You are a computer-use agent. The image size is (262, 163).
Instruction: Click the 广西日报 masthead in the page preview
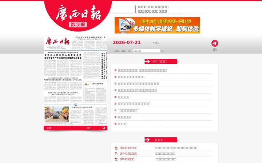point(57,41)
